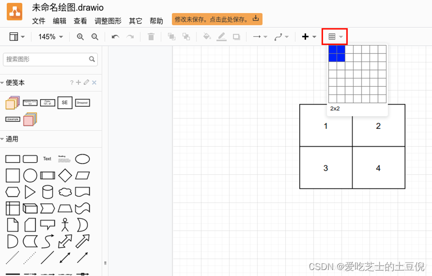Click the unsaved changes save button
The image size is (432, 276).
pyautogui.click(x=217, y=19)
